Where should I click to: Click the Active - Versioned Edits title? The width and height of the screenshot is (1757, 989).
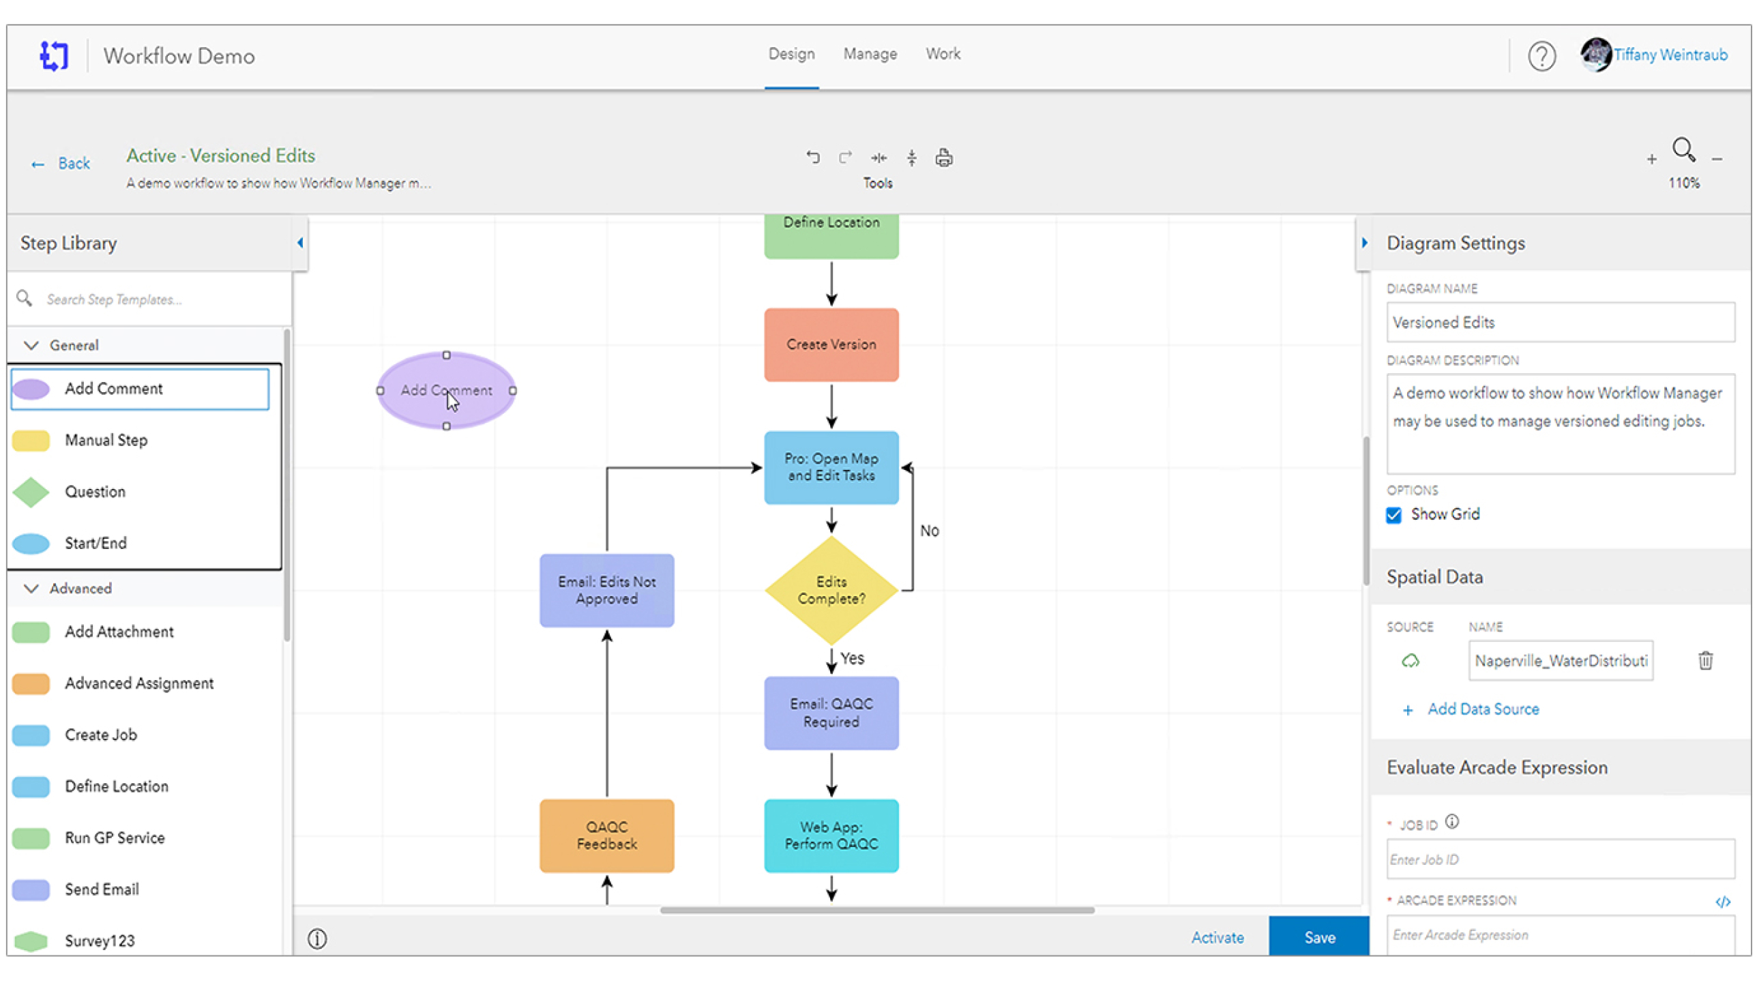point(220,156)
